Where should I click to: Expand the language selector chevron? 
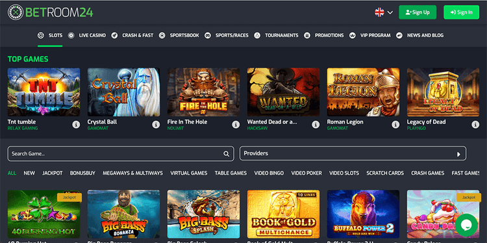(390, 12)
